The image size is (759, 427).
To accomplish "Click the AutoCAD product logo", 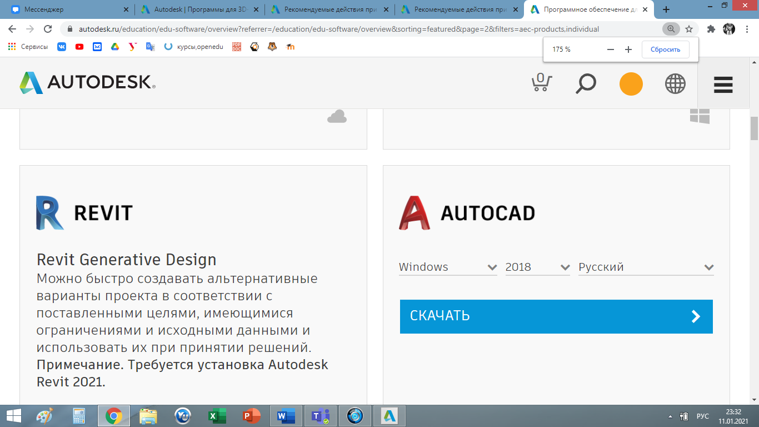I will click(x=467, y=213).
